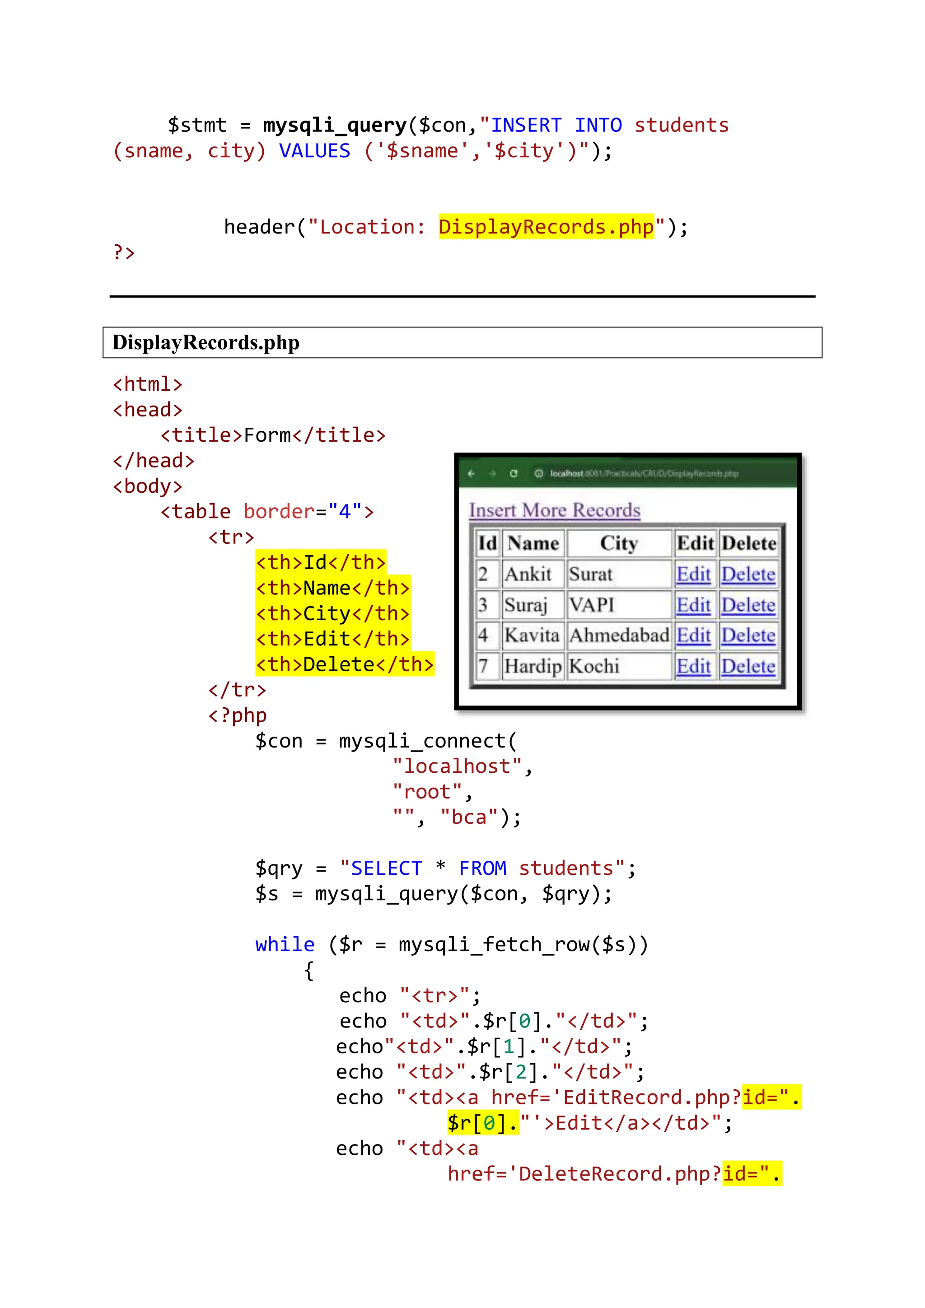Open the Insert More Records link
The image size is (925, 1308).
pos(554,510)
